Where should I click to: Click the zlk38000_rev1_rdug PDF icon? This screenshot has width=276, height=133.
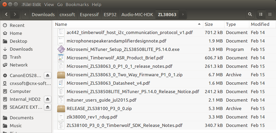click(x=61, y=117)
